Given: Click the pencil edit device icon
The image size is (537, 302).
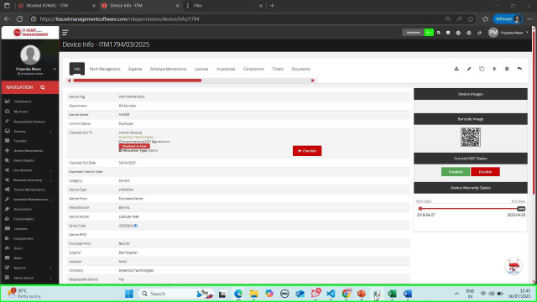Looking at the screenshot, I should (x=469, y=69).
